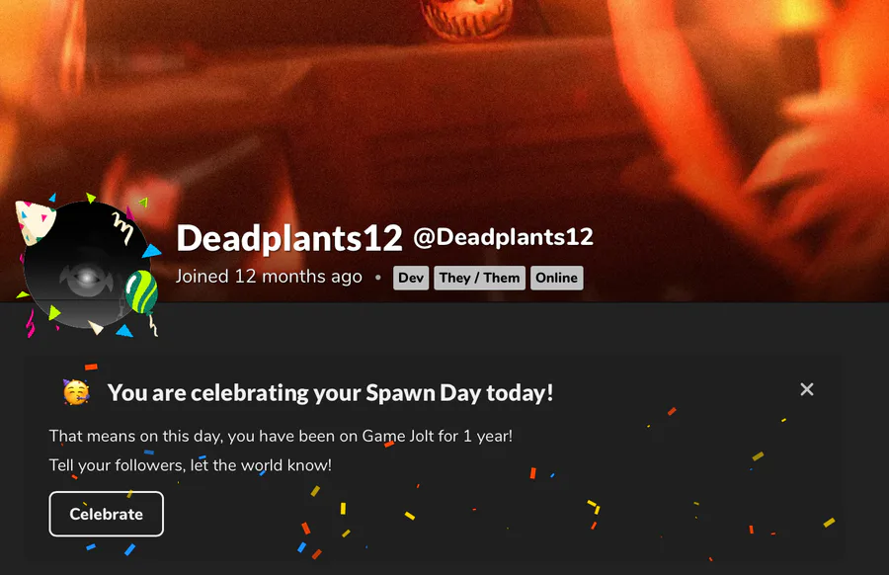The height and width of the screenshot is (575, 889).
Task: Dismiss the Spawn Day notification with X
Action: (x=807, y=389)
